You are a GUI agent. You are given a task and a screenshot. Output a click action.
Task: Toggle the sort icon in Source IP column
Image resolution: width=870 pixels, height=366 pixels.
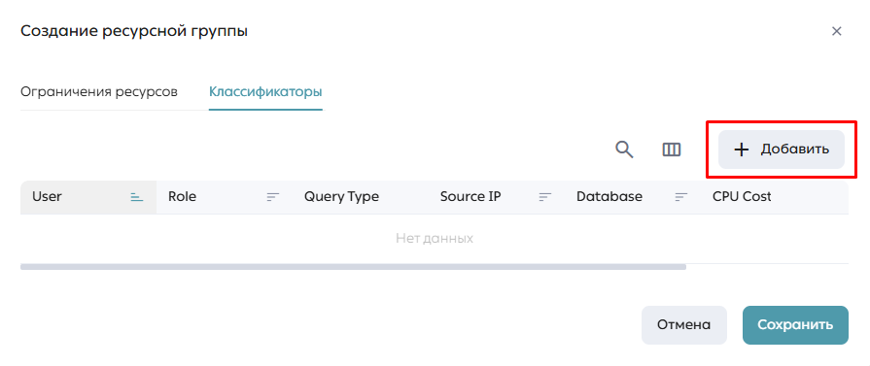[x=545, y=197]
